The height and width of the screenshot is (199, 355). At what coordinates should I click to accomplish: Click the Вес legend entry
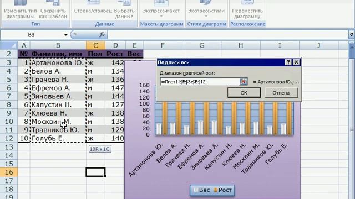coord(202,190)
